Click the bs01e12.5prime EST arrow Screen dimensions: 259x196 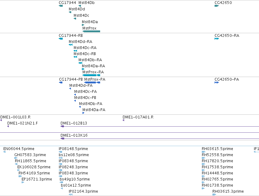[62, 189]
